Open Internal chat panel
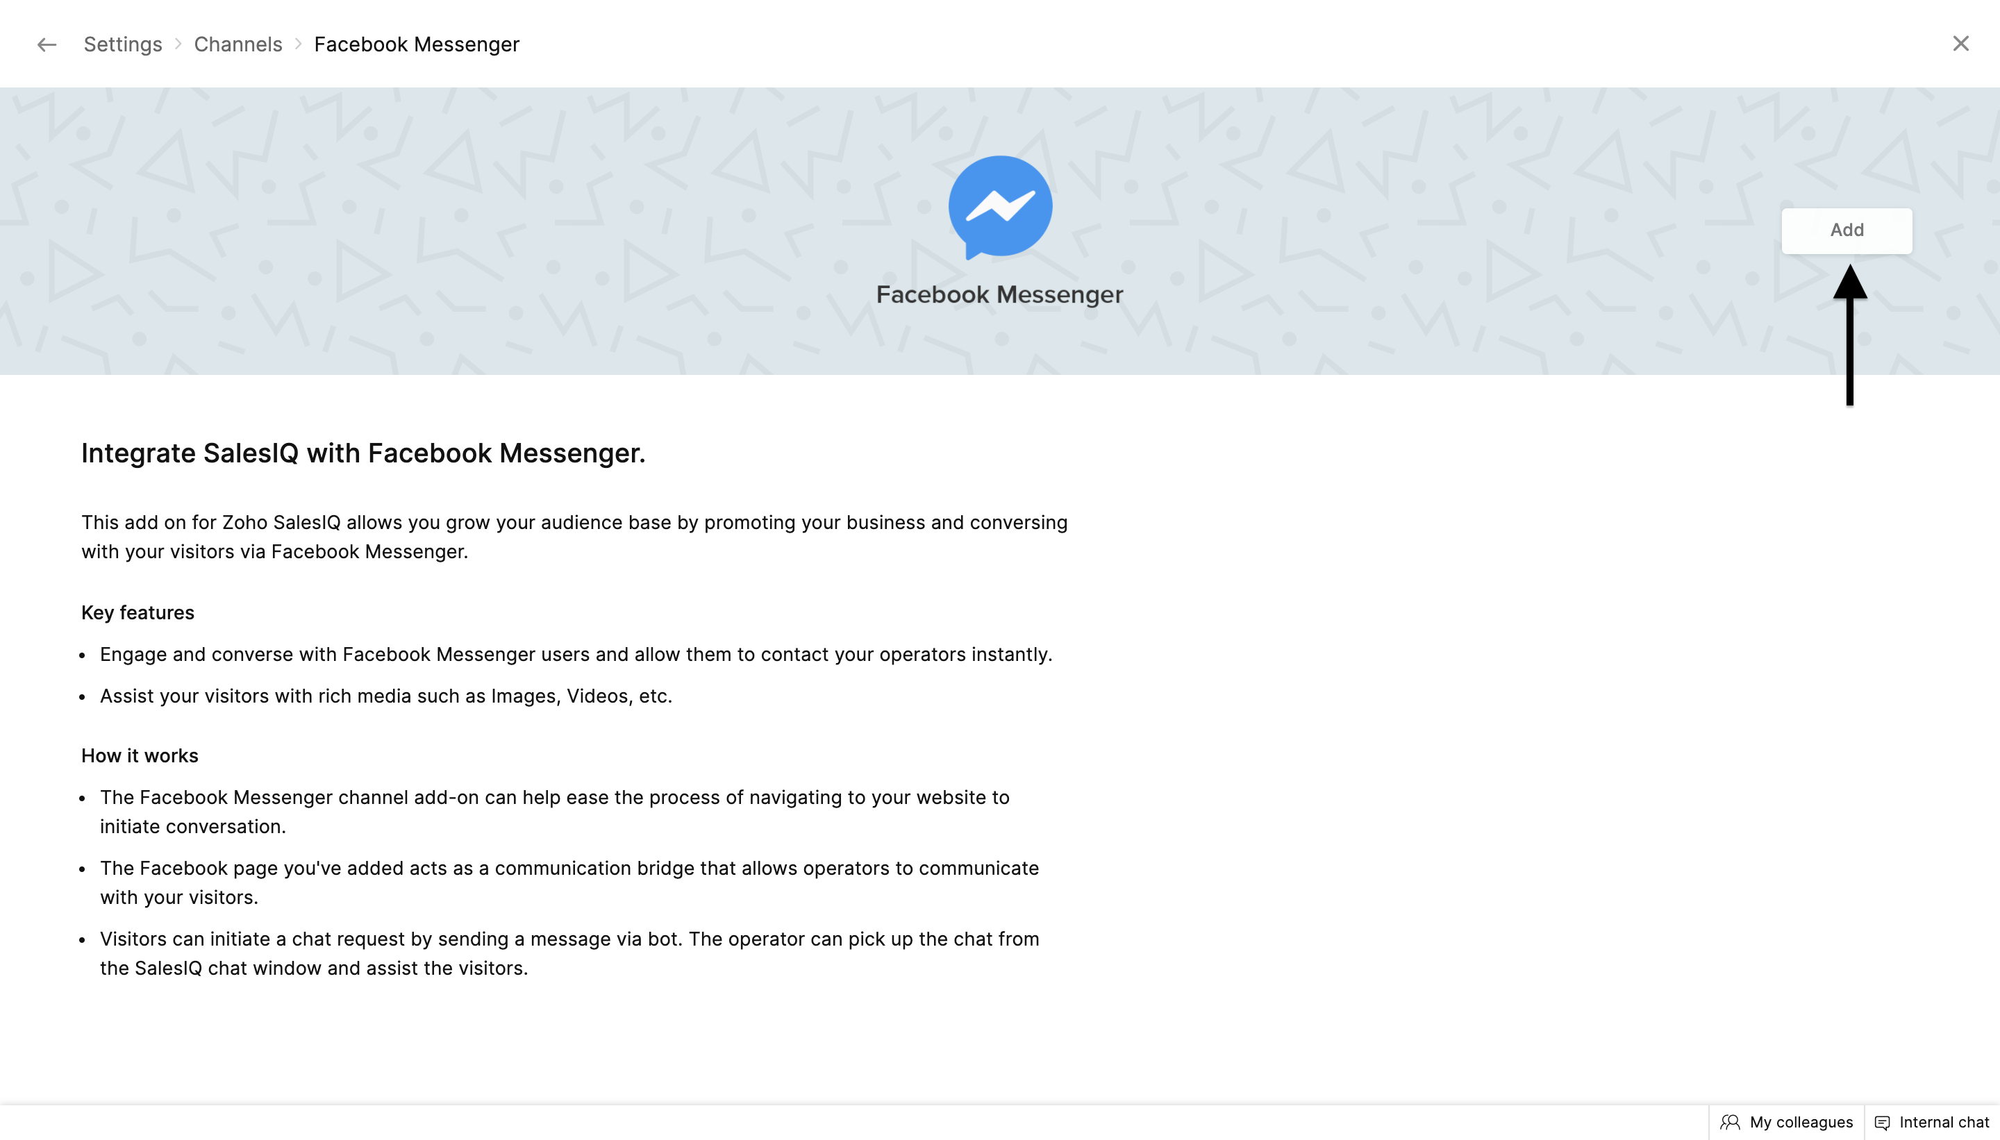The image size is (2000, 1140). click(x=1944, y=1122)
